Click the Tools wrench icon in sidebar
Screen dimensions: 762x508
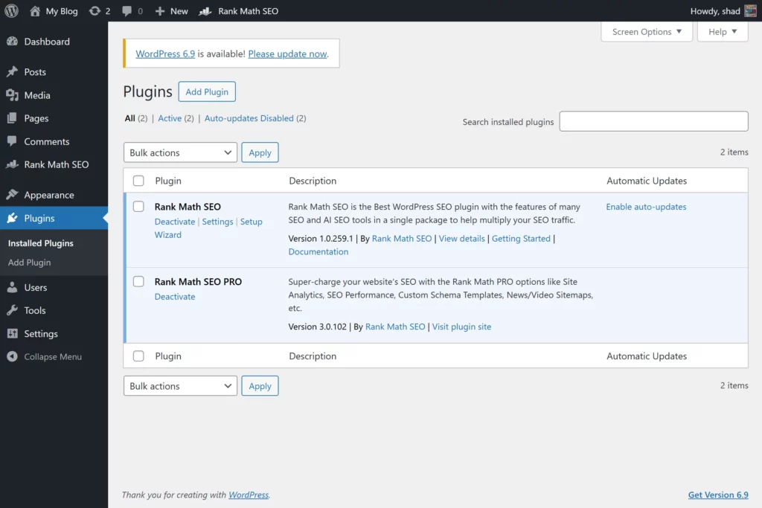pyautogui.click(x=12, y=311)
